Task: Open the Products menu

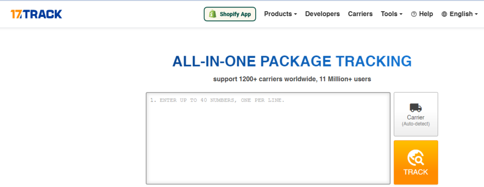Action: tap(281, 14)
